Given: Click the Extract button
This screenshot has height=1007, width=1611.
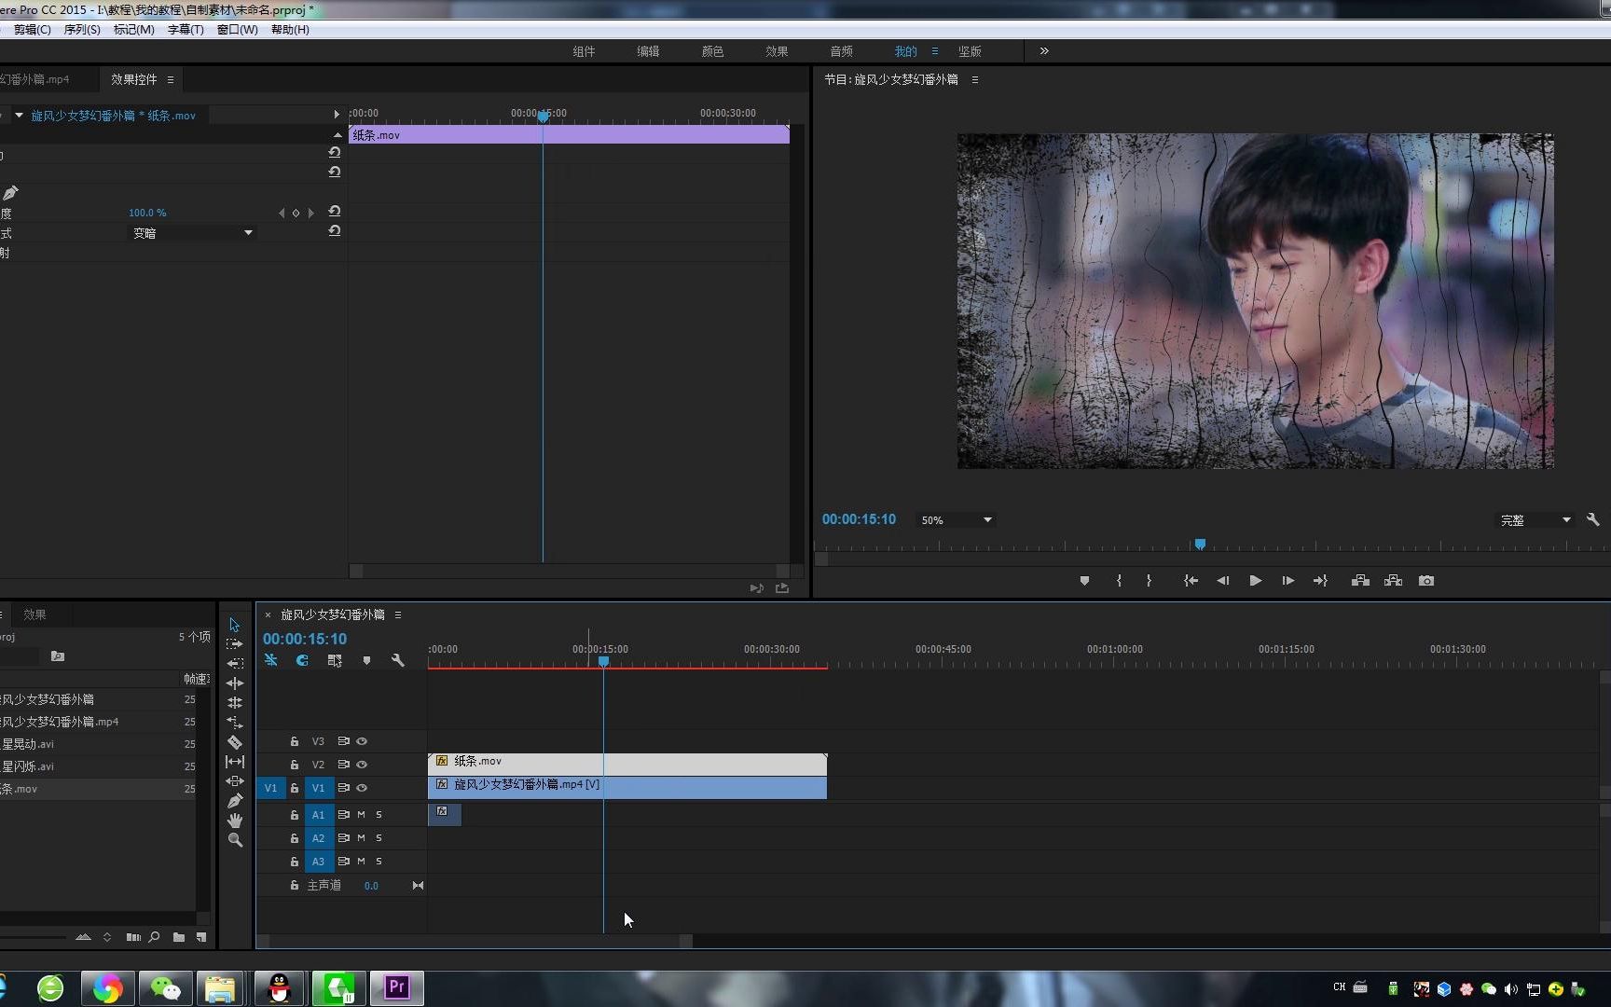Looking at the screenshot, I should [x=1393, y=581].
